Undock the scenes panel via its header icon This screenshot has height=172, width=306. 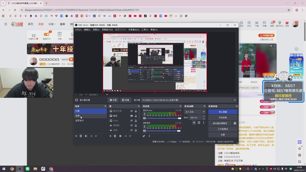pos(105,106)
